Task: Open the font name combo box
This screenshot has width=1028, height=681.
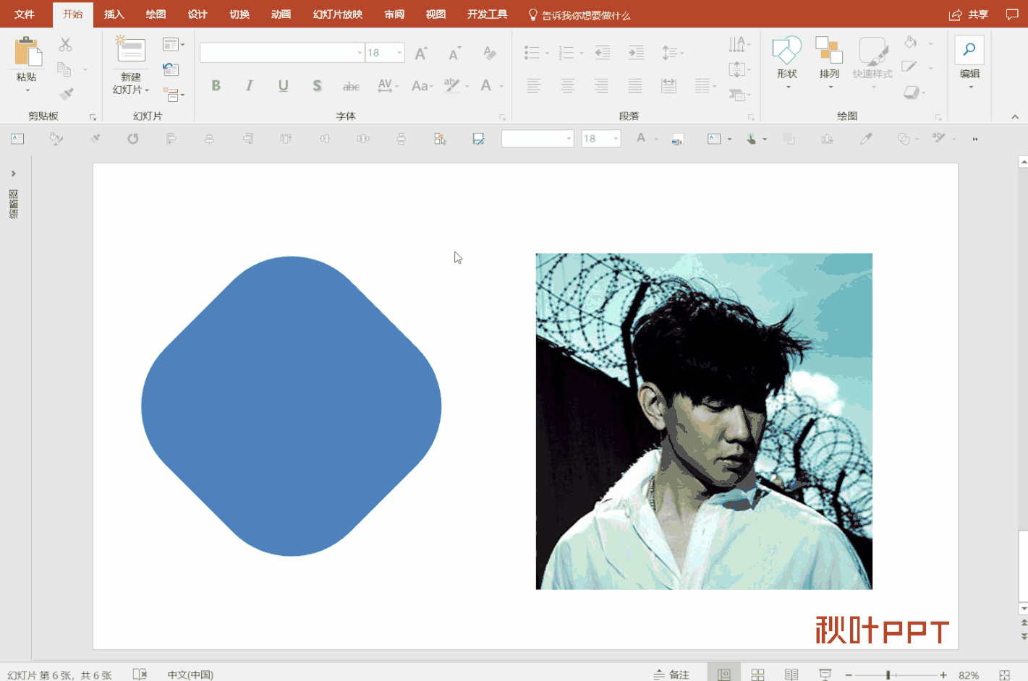Action: (282, 53)
